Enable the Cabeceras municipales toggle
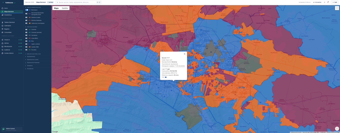Viewport: 340px width, 133px height. tap(27, 23)
